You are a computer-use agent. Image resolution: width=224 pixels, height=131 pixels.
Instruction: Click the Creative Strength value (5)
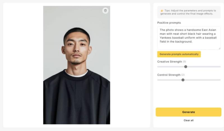pos(185,61)
